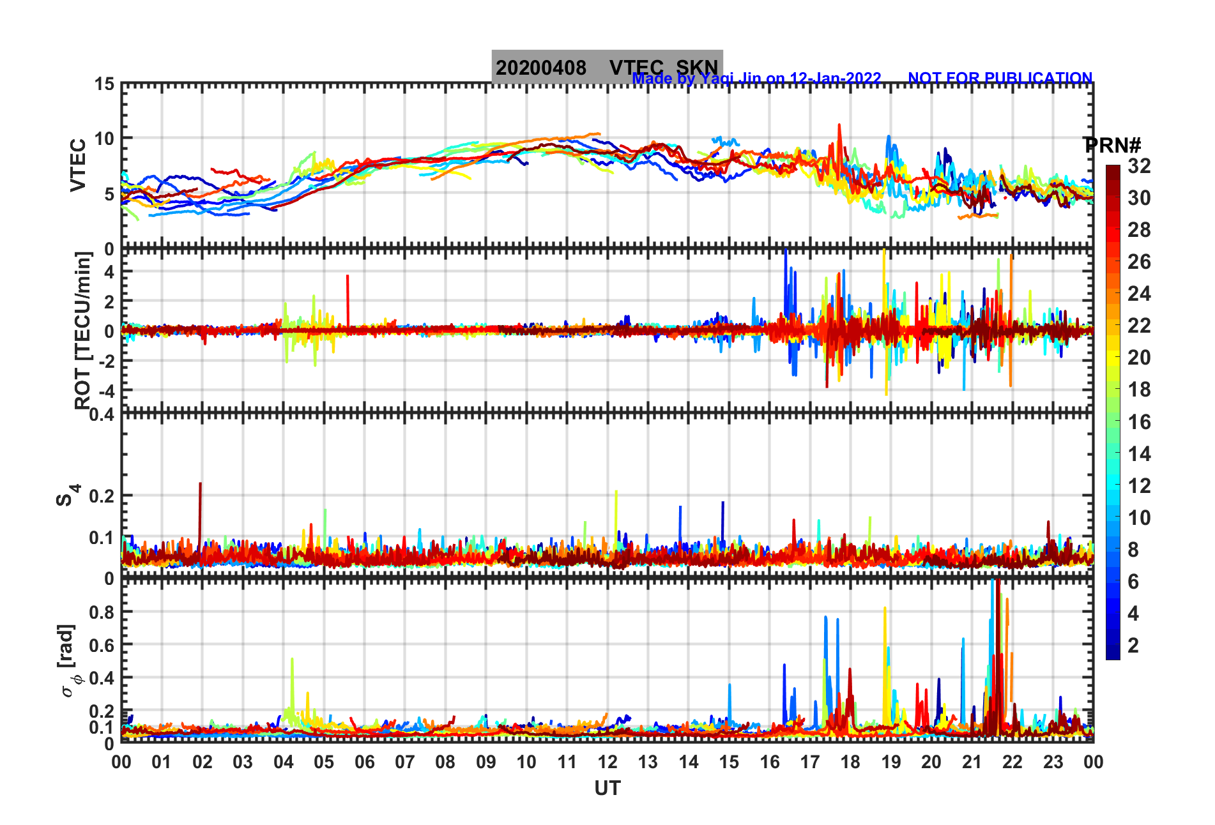Image resolution: width=1215 pixels, height=825 pixels.
Task: Click the "20" label on the PRN colorbar
Action: tap(1139, 358)
